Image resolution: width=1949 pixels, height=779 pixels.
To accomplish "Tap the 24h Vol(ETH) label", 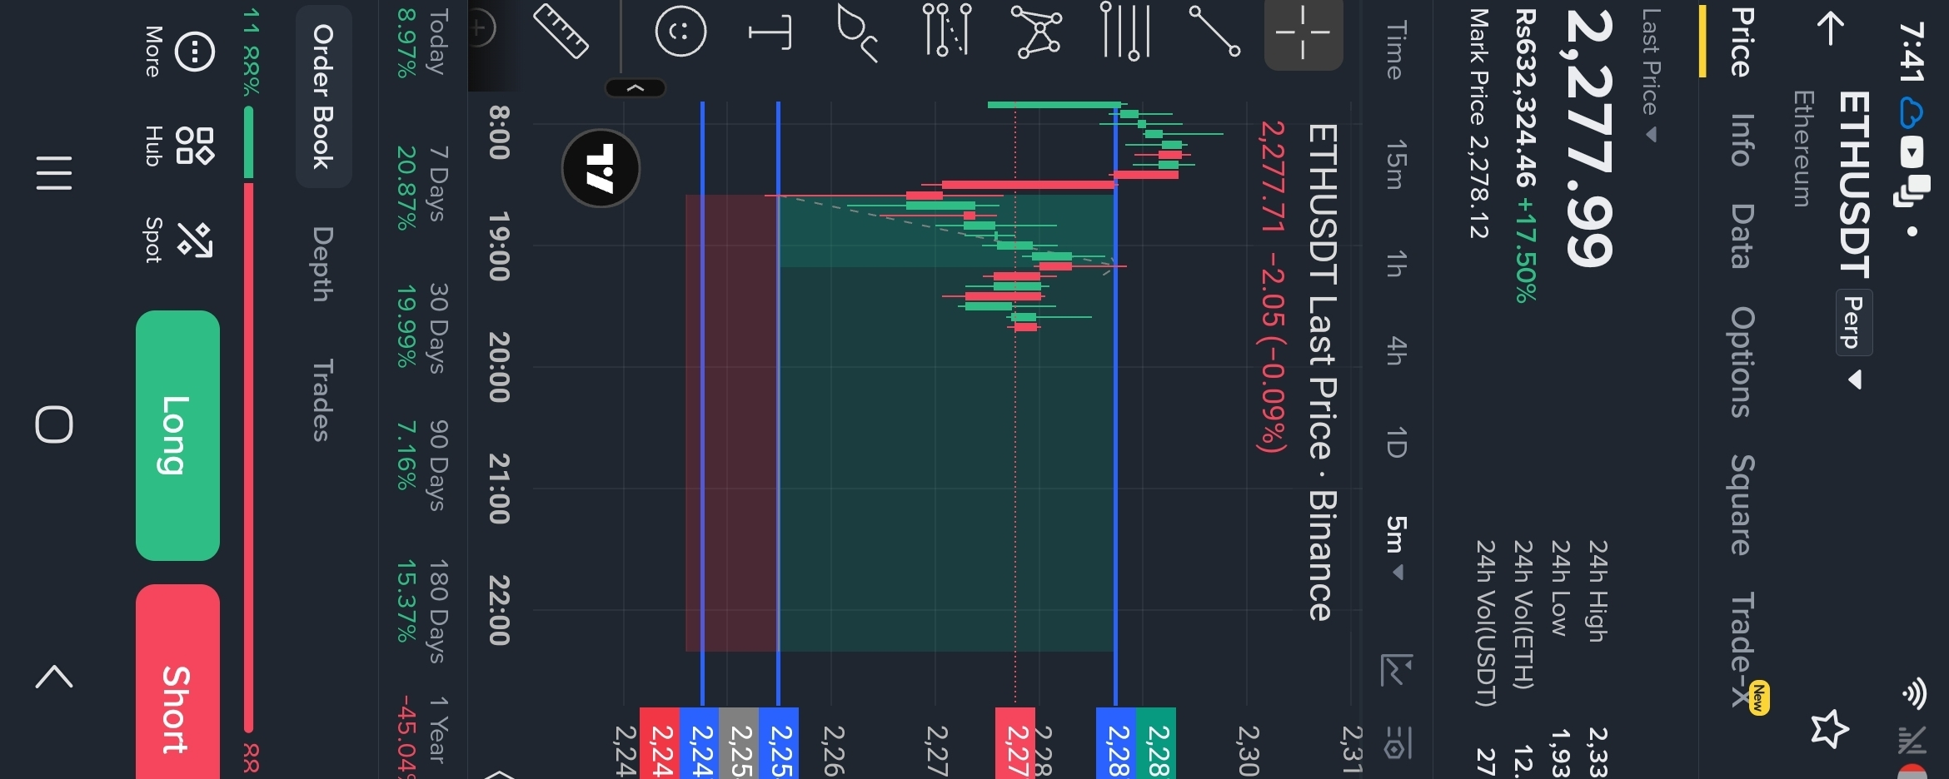I will click(x=1523, y=615).
